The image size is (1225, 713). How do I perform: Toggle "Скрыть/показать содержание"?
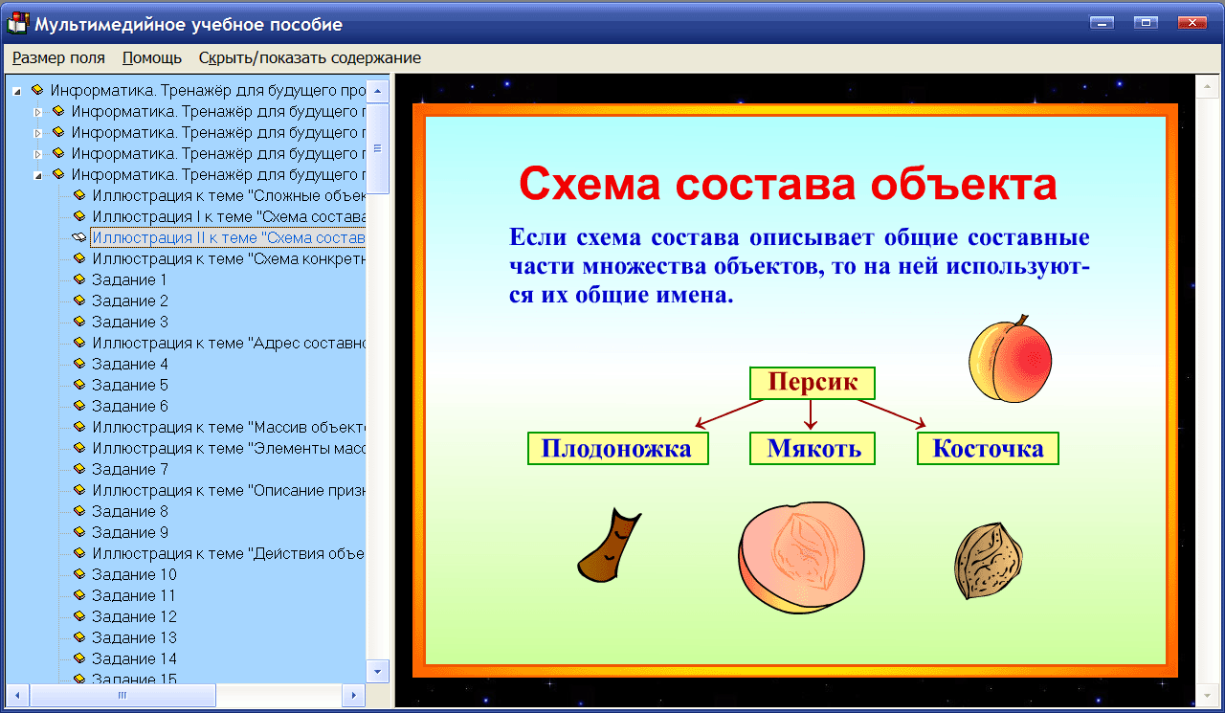click(x=308, y=57)
